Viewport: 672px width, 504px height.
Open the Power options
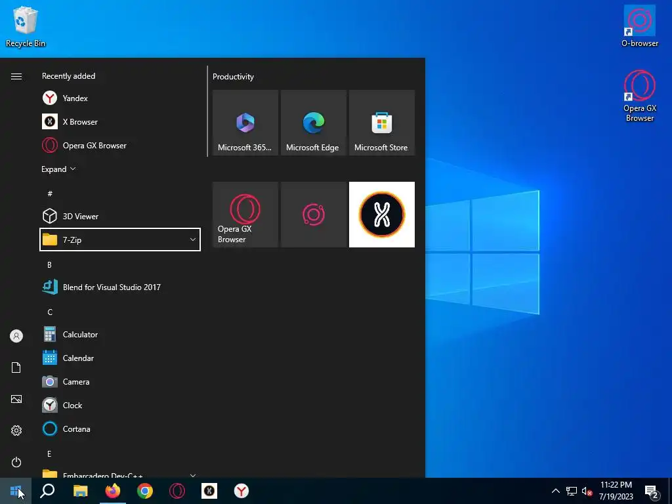[x=16, y=462]
